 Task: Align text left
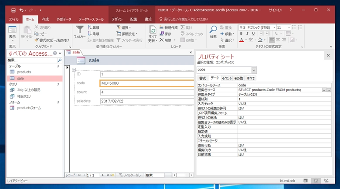(272, 40)
